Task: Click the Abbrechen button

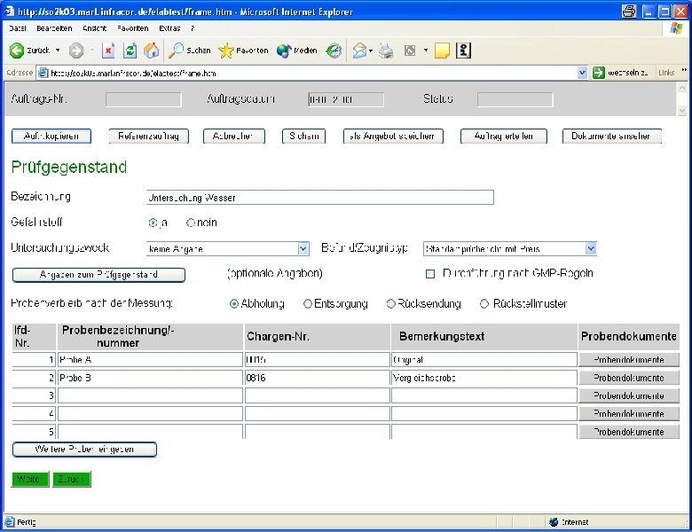Action: tap(234, 137)
